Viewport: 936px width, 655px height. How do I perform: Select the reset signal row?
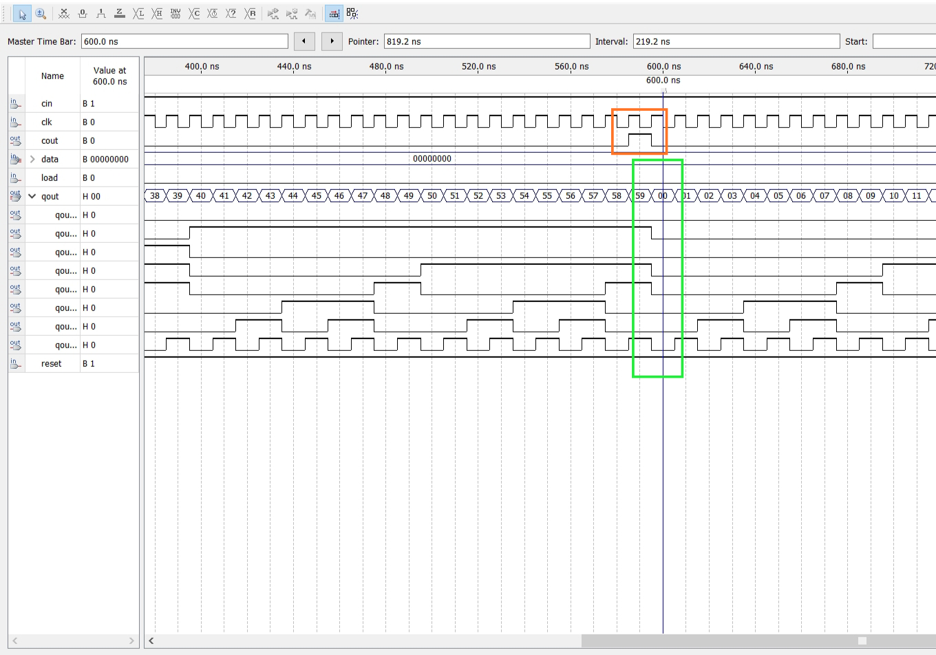[x=50, y=363]
